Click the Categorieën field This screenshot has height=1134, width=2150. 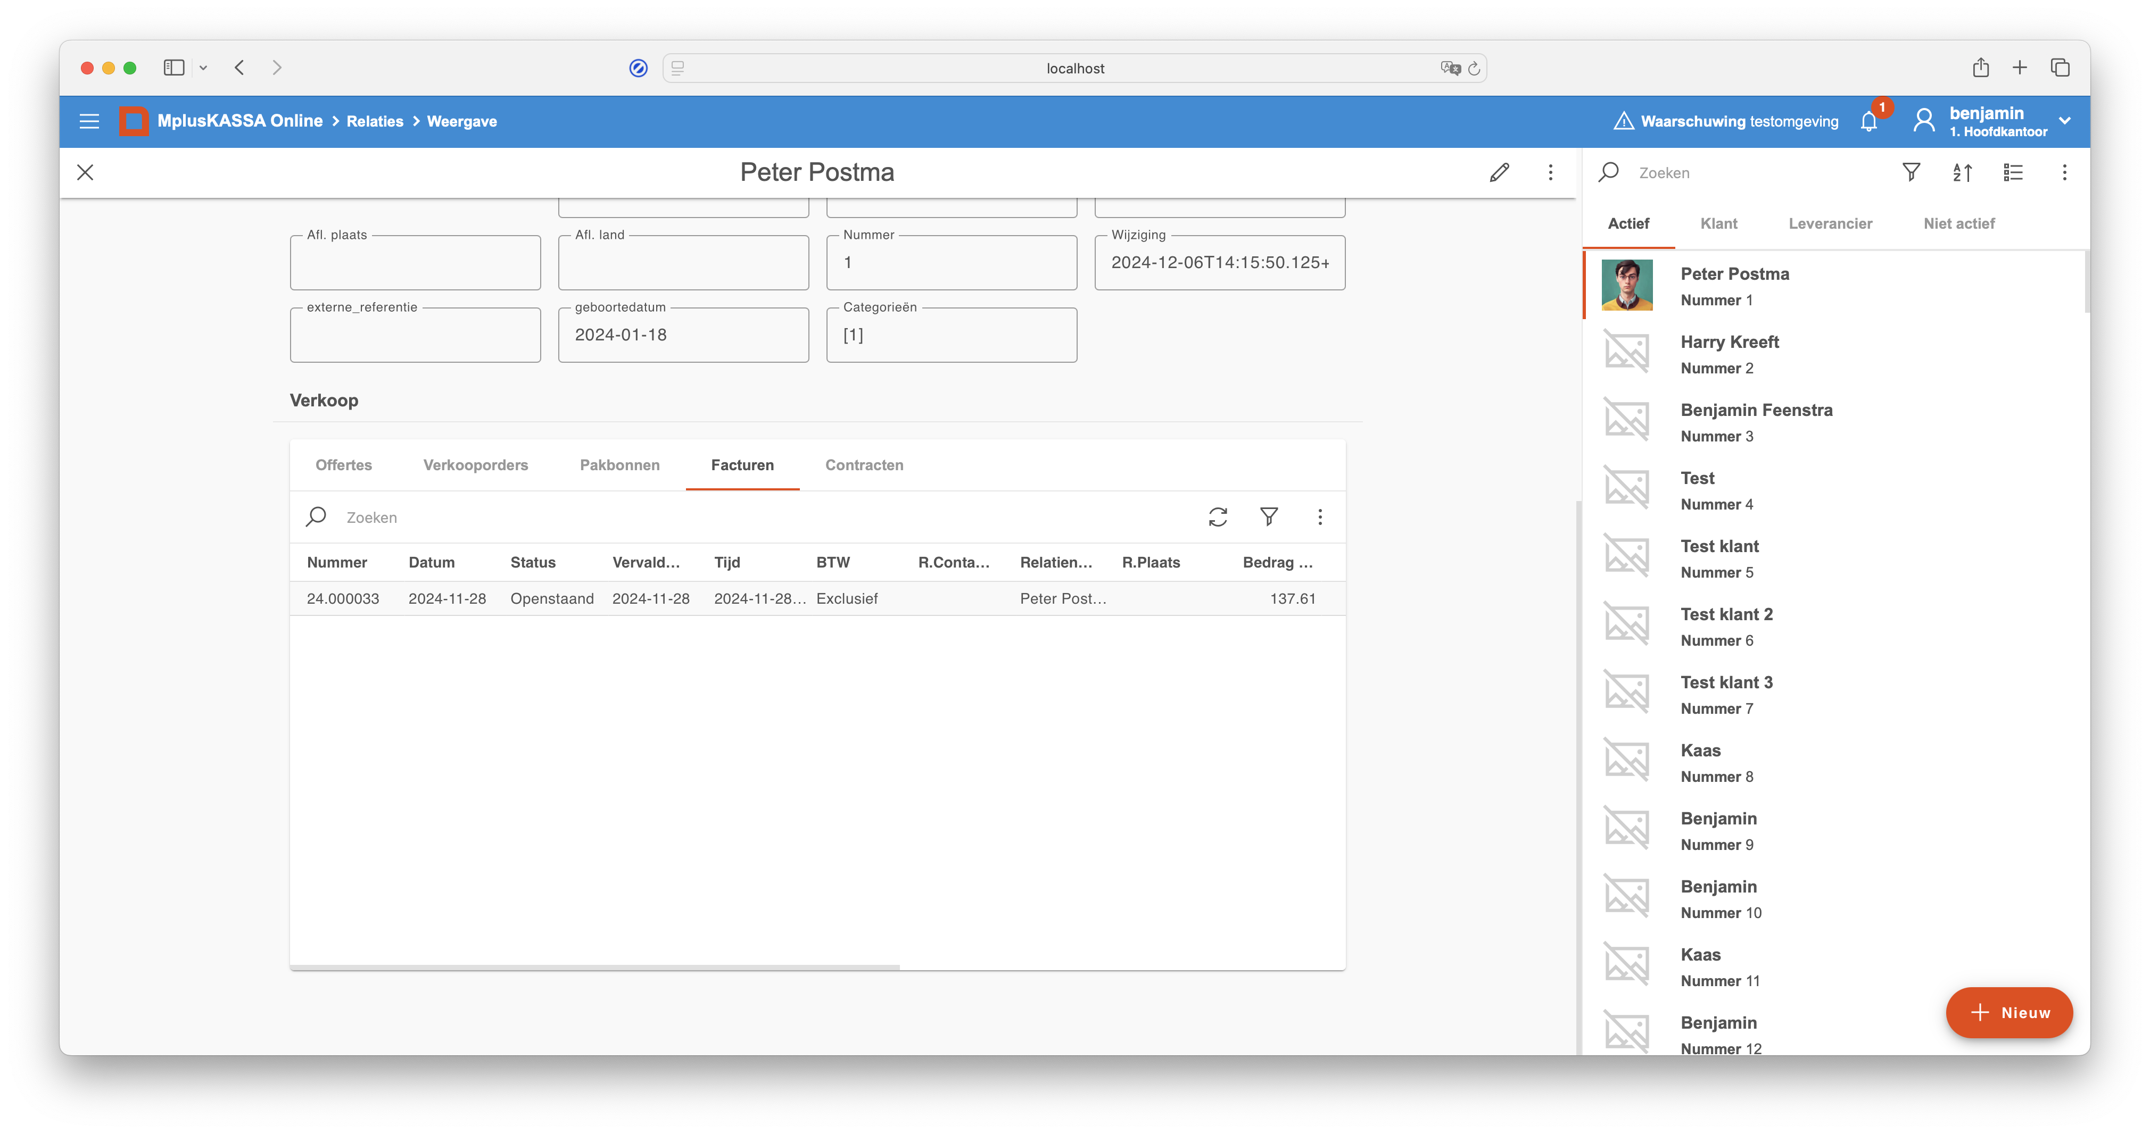point(952,335)
